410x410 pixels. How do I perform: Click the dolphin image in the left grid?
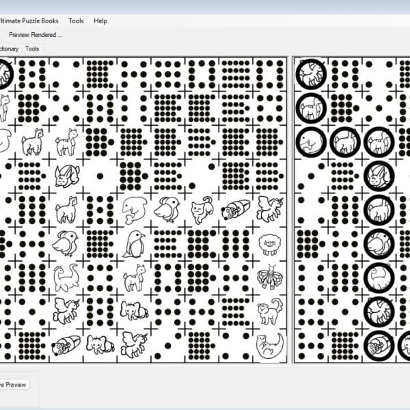(134, 209)
